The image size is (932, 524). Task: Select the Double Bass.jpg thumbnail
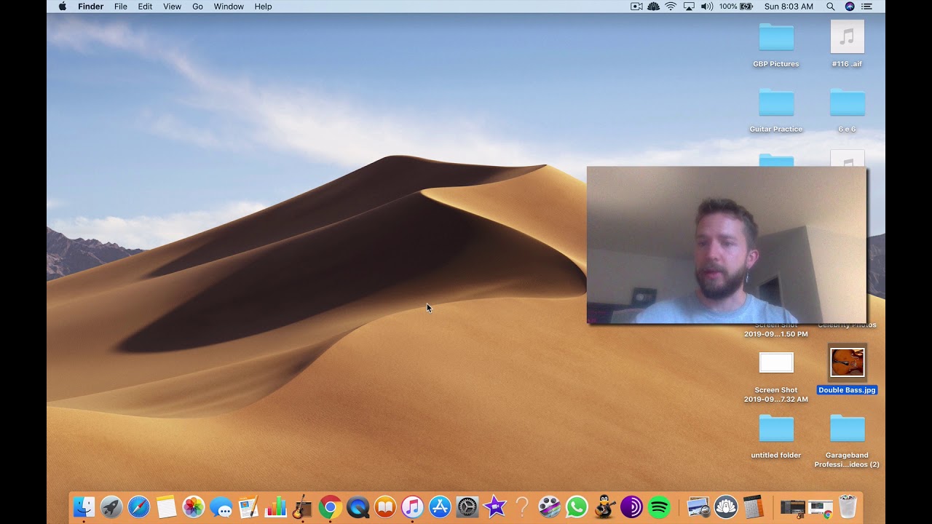tap(848, 362)
